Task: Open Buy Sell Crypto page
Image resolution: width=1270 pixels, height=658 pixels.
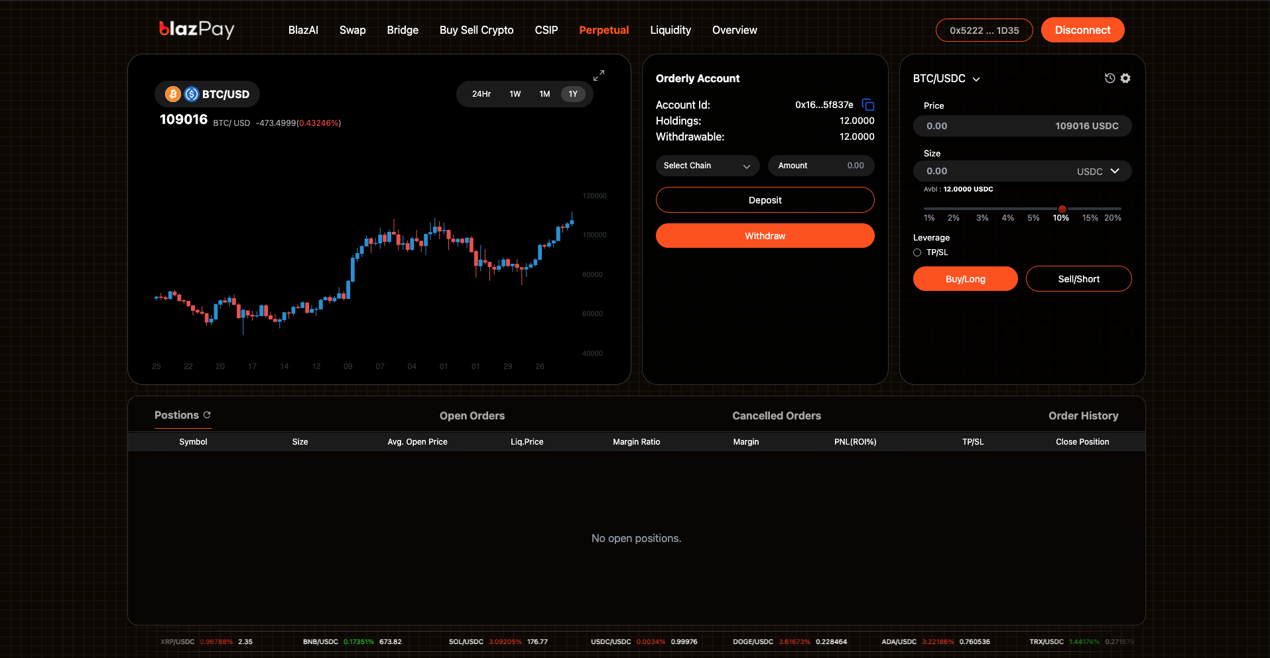Action: click(x=476, y=30)
